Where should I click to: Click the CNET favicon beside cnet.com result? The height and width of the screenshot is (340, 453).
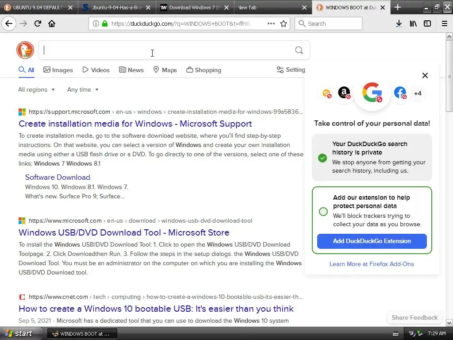click(x=22, y=297)
